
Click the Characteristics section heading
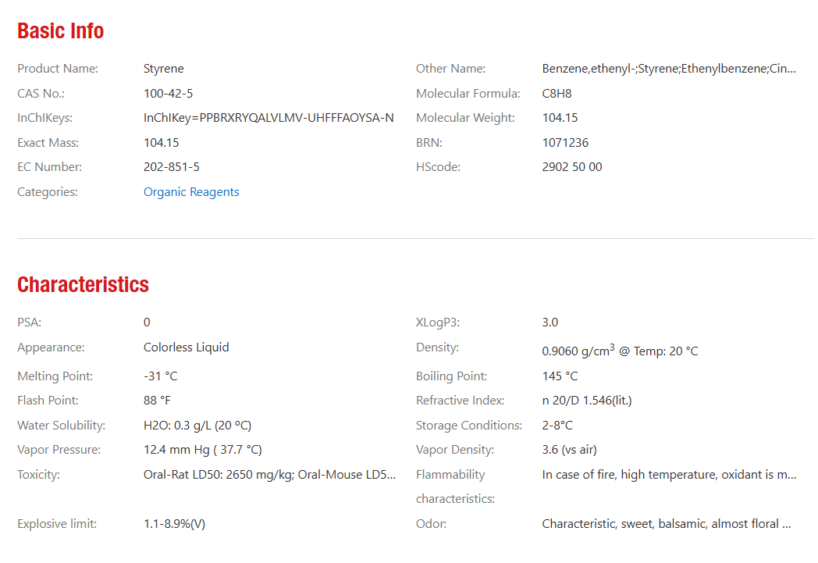[83, 285]
